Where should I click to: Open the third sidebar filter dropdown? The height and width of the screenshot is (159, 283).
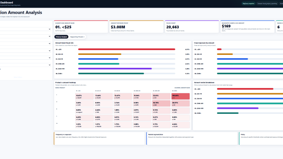coord(25,44)
